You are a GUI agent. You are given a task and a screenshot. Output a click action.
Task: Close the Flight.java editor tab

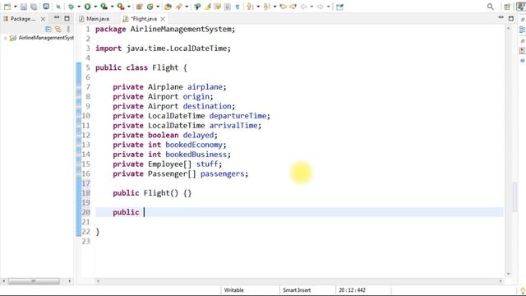point(163,19)
